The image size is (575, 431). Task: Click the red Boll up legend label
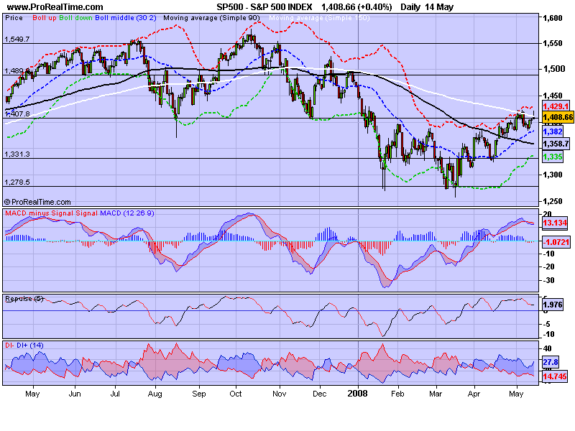point(45,17)
